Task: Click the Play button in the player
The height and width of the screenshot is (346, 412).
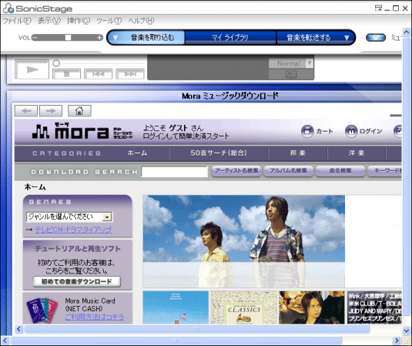Action: (x=32, y=69)
